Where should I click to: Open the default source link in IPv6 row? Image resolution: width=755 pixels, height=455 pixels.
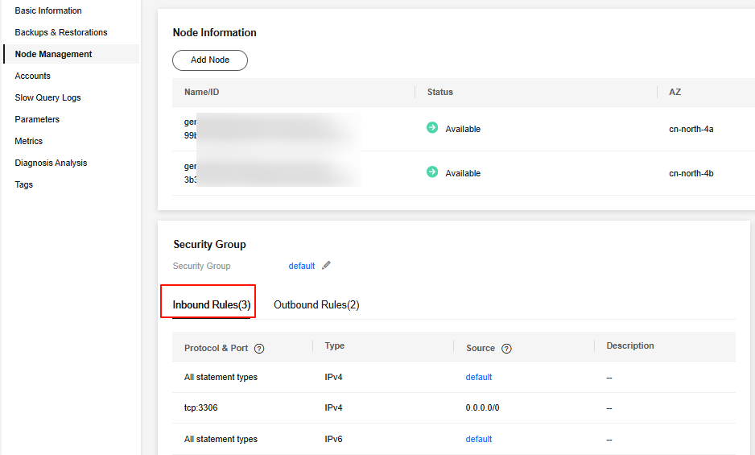[x=478, y=439]
